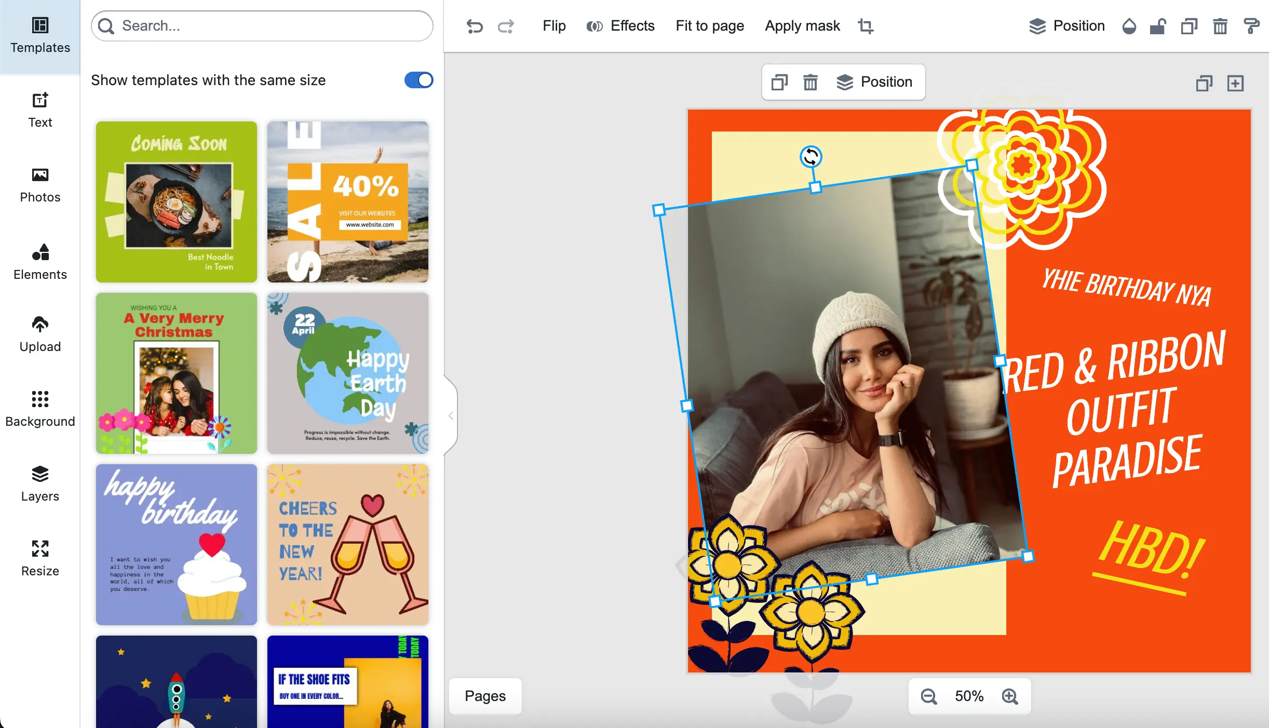The height and width of the screenshot is (728, 1269).
Task: Click the Apply mask button
Action: point(802,26)
